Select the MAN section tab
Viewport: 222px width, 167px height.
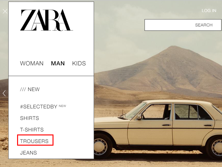coord(58,64)
